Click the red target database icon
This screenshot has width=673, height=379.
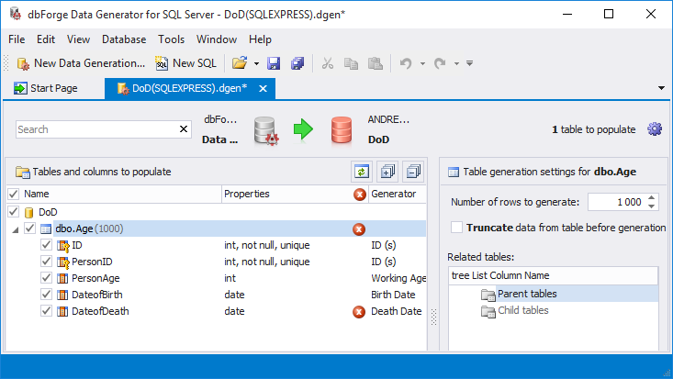pos(342,130)
